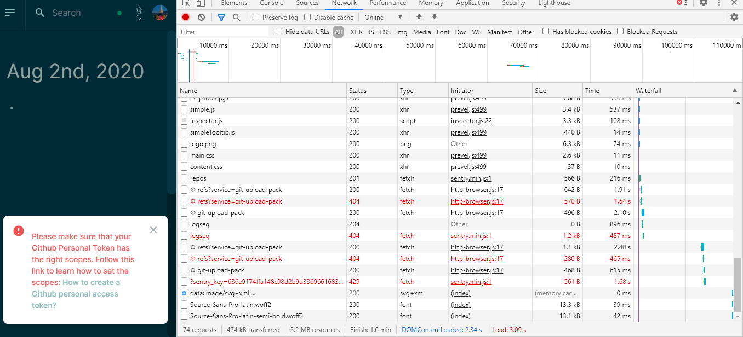Switch to the Elements tab

[x=234, y=3]
